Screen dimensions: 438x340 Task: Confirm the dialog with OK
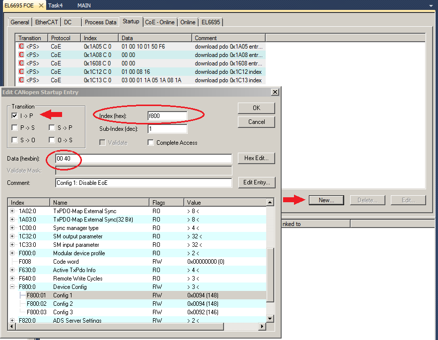(256, 108)
